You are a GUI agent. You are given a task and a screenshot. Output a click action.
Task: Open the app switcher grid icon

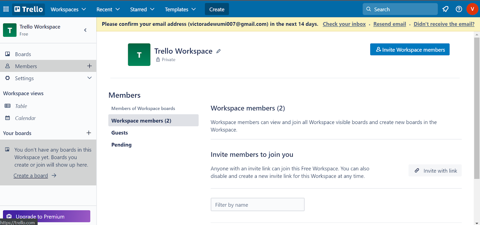6,9
